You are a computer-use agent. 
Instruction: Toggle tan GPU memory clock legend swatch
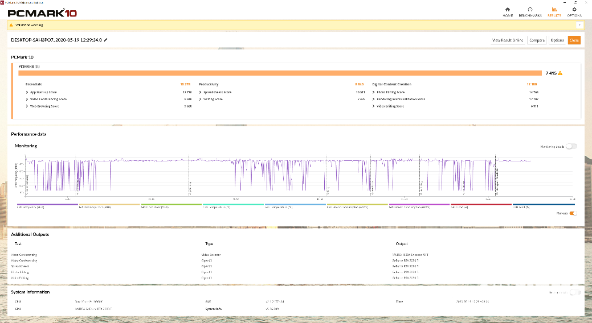tap(109, 205)
